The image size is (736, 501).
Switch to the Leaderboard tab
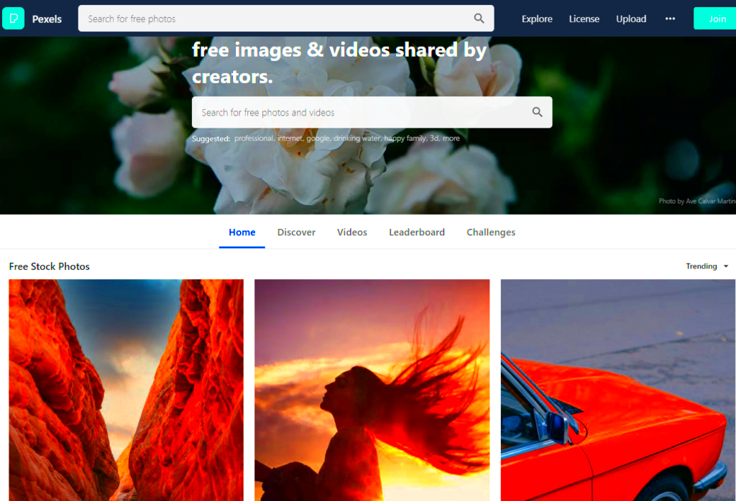[417, 232]
